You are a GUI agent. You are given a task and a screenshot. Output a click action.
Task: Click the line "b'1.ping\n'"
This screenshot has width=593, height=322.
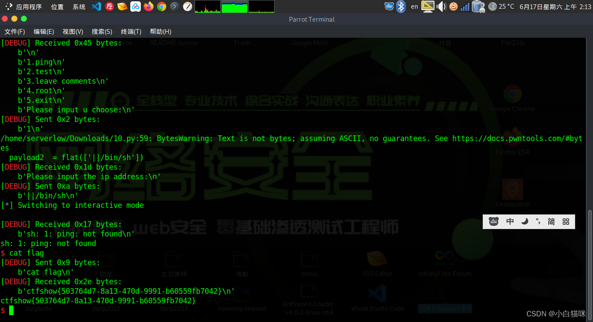pyautogui.click(x=42, y=62)
